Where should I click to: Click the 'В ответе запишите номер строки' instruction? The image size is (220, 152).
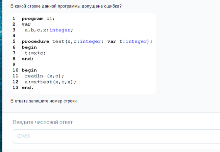44,101
